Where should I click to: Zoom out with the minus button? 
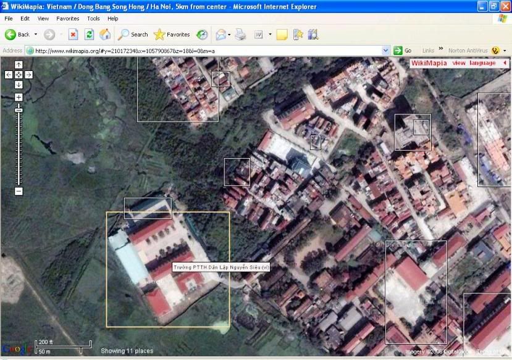pos(19,191)
